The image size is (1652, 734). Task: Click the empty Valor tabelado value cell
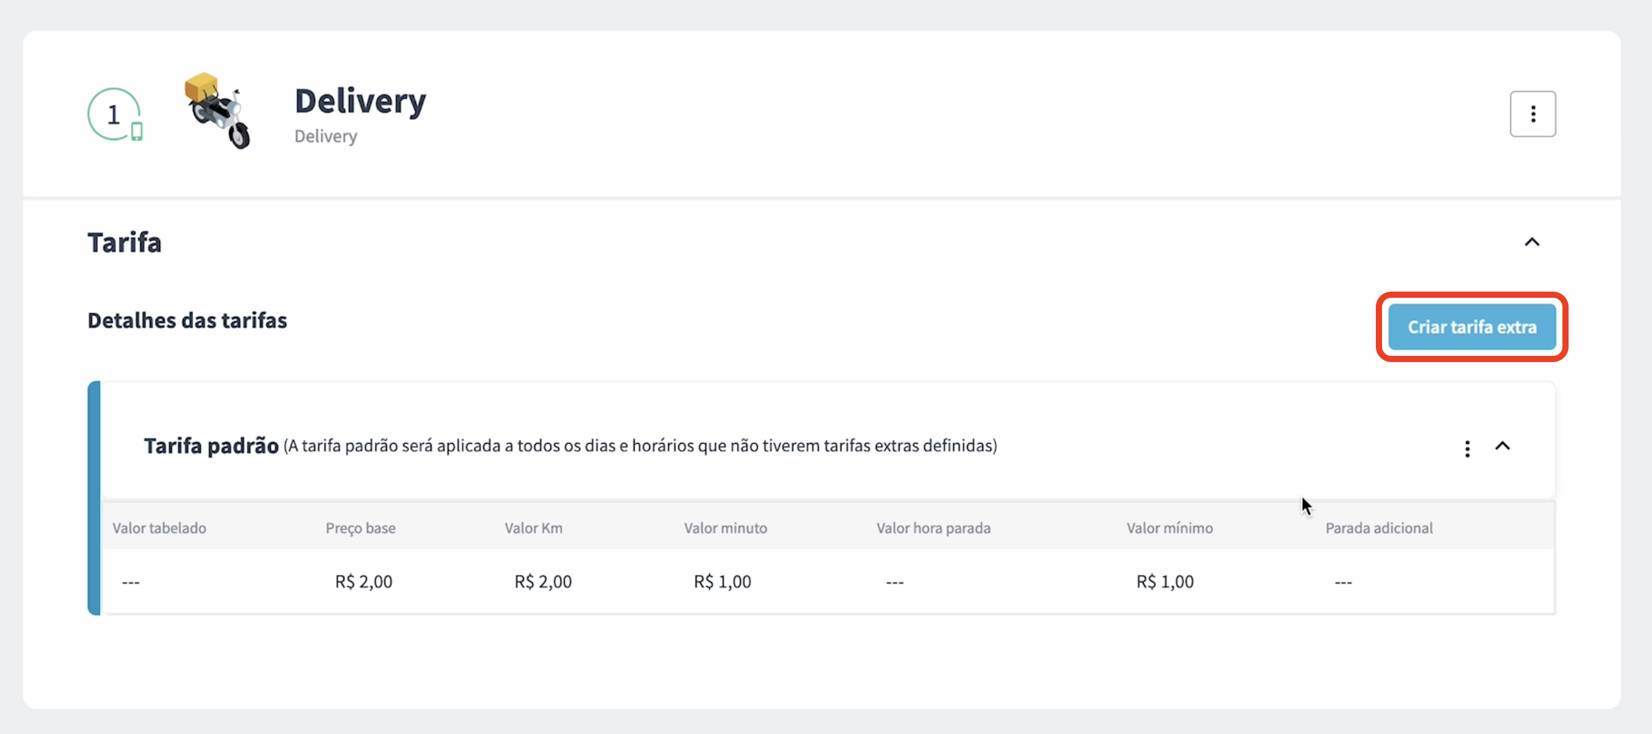131,583
